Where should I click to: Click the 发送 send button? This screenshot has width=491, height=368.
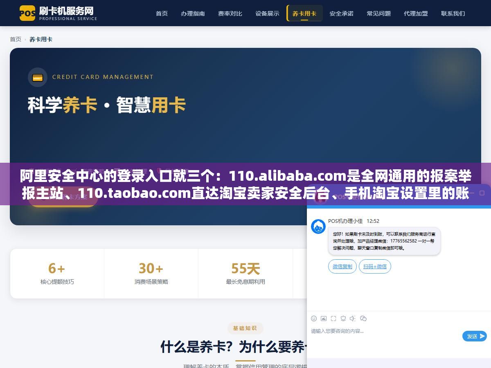(x=475, y=336)
